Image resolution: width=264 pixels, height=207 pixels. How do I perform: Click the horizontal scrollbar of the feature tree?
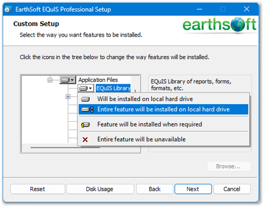point(65,147)
